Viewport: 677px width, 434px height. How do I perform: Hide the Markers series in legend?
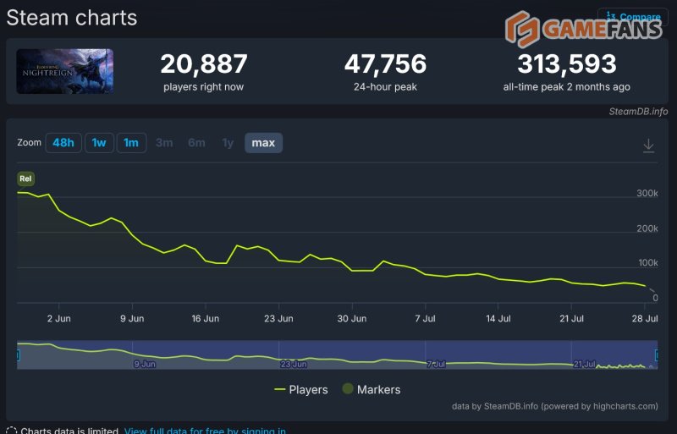(x=371, y=390)
